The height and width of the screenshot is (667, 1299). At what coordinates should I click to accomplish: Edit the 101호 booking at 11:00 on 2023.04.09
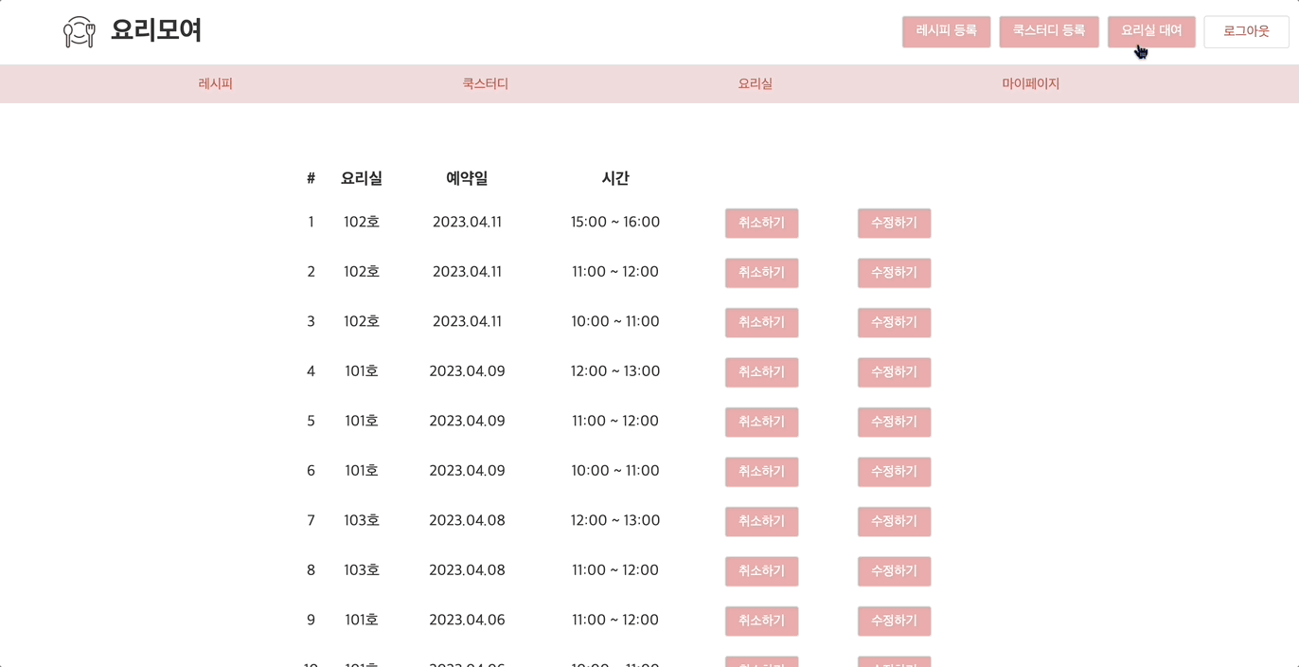coord(894,422)
